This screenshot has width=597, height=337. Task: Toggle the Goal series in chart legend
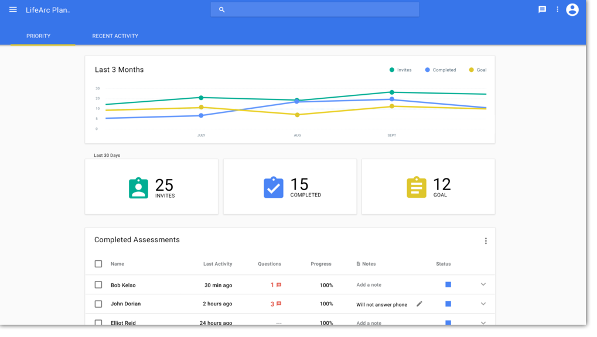point(478,70)
